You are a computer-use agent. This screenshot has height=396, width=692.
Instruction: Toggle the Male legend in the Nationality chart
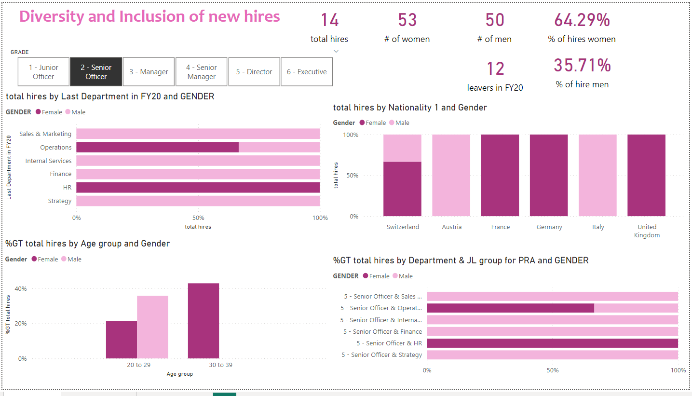[399, 123]
